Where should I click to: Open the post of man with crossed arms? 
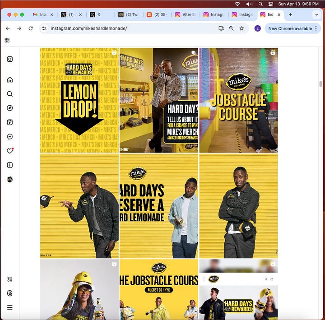[238, 206]
